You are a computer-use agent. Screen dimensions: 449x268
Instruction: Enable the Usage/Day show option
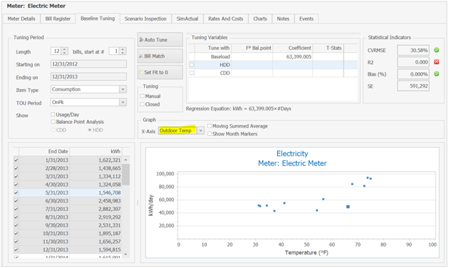[53, 114]
